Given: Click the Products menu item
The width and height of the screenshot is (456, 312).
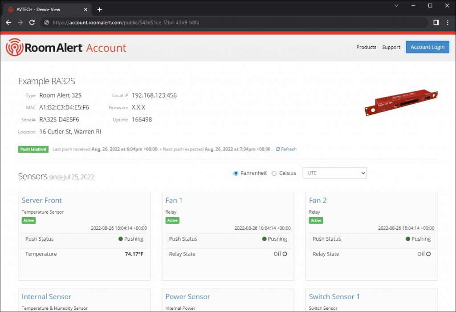Looking at the screenshot, I should pos(366,47).
